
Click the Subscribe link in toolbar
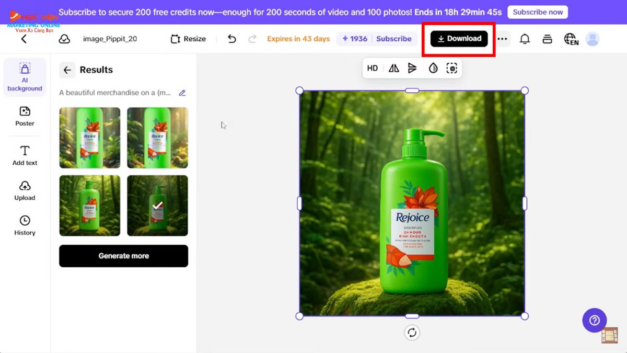(393, 39)
